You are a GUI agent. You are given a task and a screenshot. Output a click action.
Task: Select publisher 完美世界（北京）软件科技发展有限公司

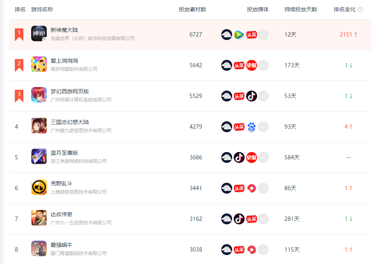click(x=93, y=38)
